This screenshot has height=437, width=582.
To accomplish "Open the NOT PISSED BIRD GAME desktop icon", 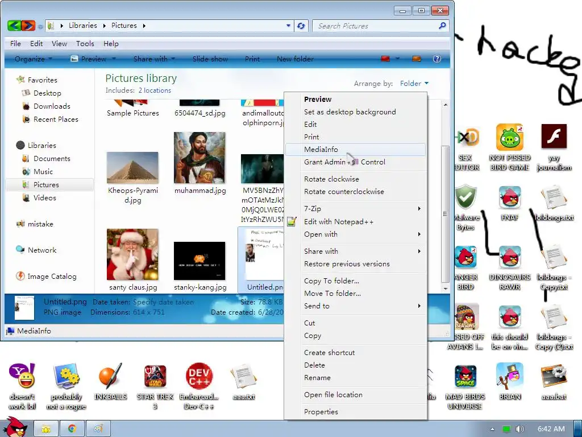I will (510, 147).
